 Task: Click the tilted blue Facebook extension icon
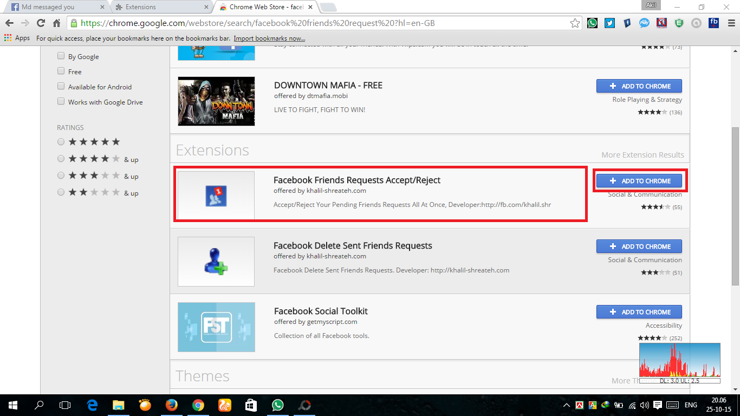[x=627, y=23]
